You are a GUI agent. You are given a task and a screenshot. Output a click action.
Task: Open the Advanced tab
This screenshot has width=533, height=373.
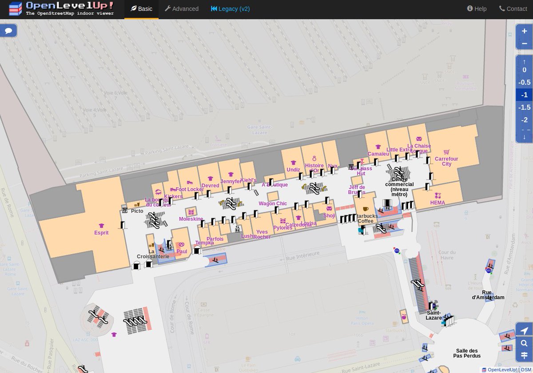click(182, 9)
